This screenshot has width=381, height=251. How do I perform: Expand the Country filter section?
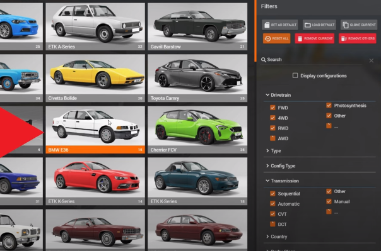point(276,237)
